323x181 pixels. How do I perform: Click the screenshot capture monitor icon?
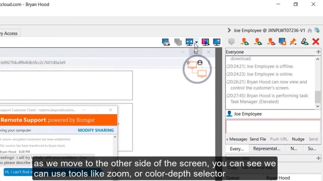[166, 42]
